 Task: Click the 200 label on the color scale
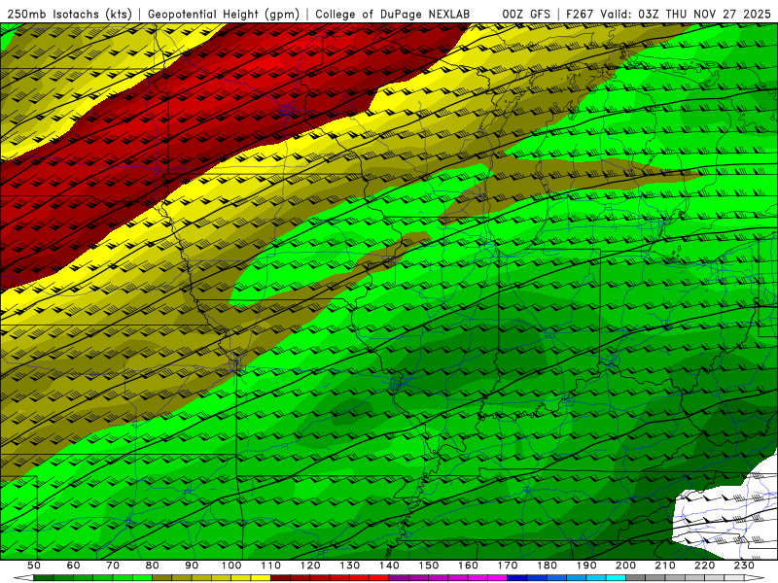pyautogui.click(x=625, y=566)
